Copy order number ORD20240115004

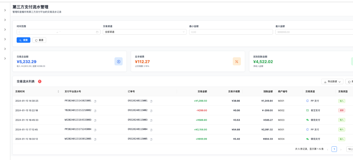point(151,130)
